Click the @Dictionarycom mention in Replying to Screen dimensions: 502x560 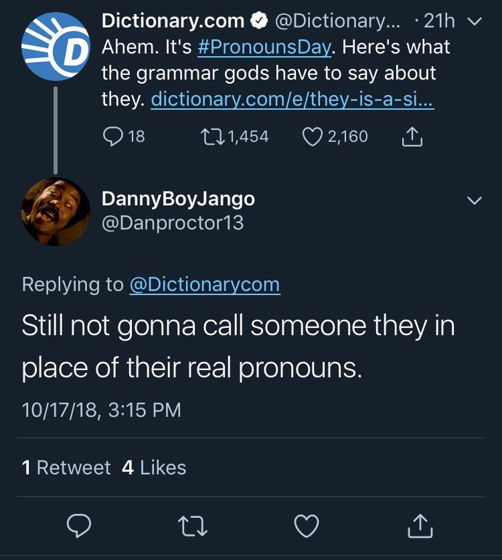pos(204,284)
